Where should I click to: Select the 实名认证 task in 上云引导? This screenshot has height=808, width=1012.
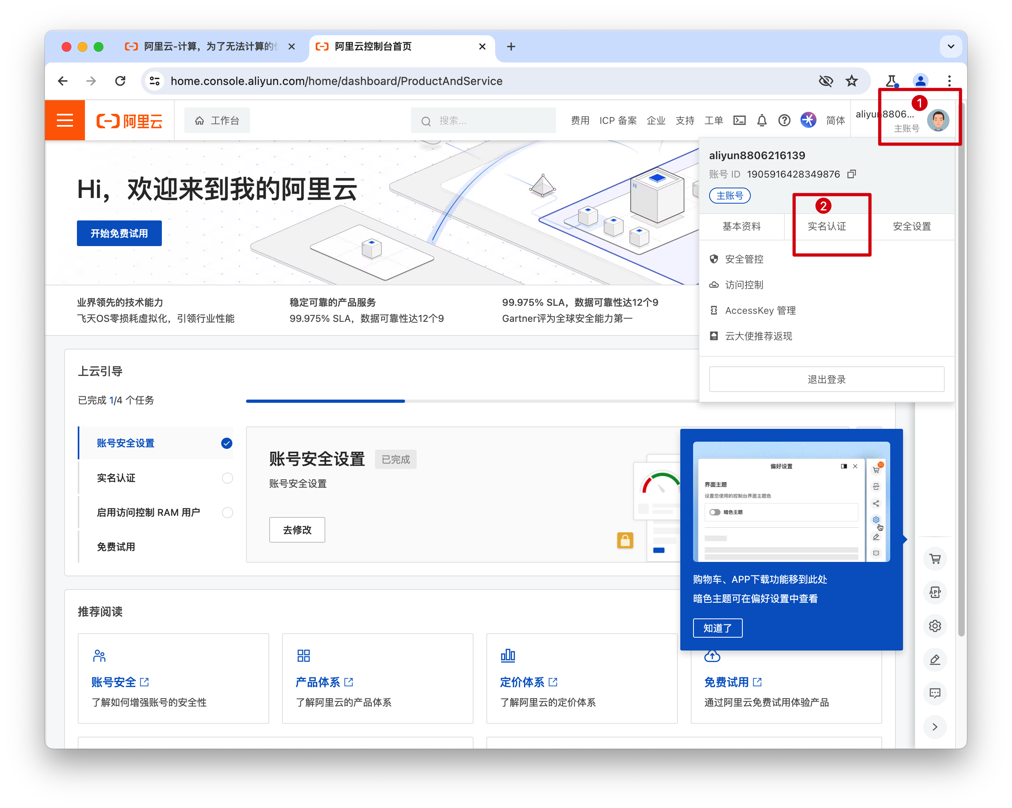click(x=156, y=478)
